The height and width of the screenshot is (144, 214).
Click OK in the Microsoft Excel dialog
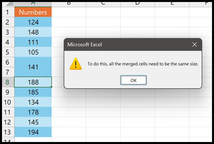click(133, 80)
